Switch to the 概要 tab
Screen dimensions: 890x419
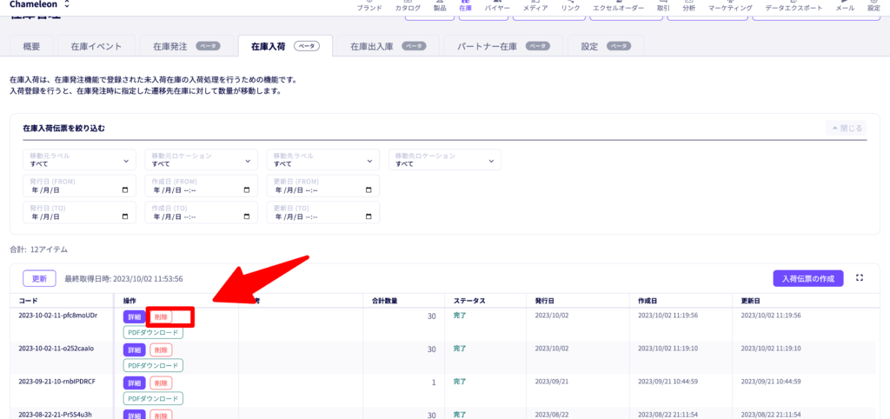tap(32, 47)
